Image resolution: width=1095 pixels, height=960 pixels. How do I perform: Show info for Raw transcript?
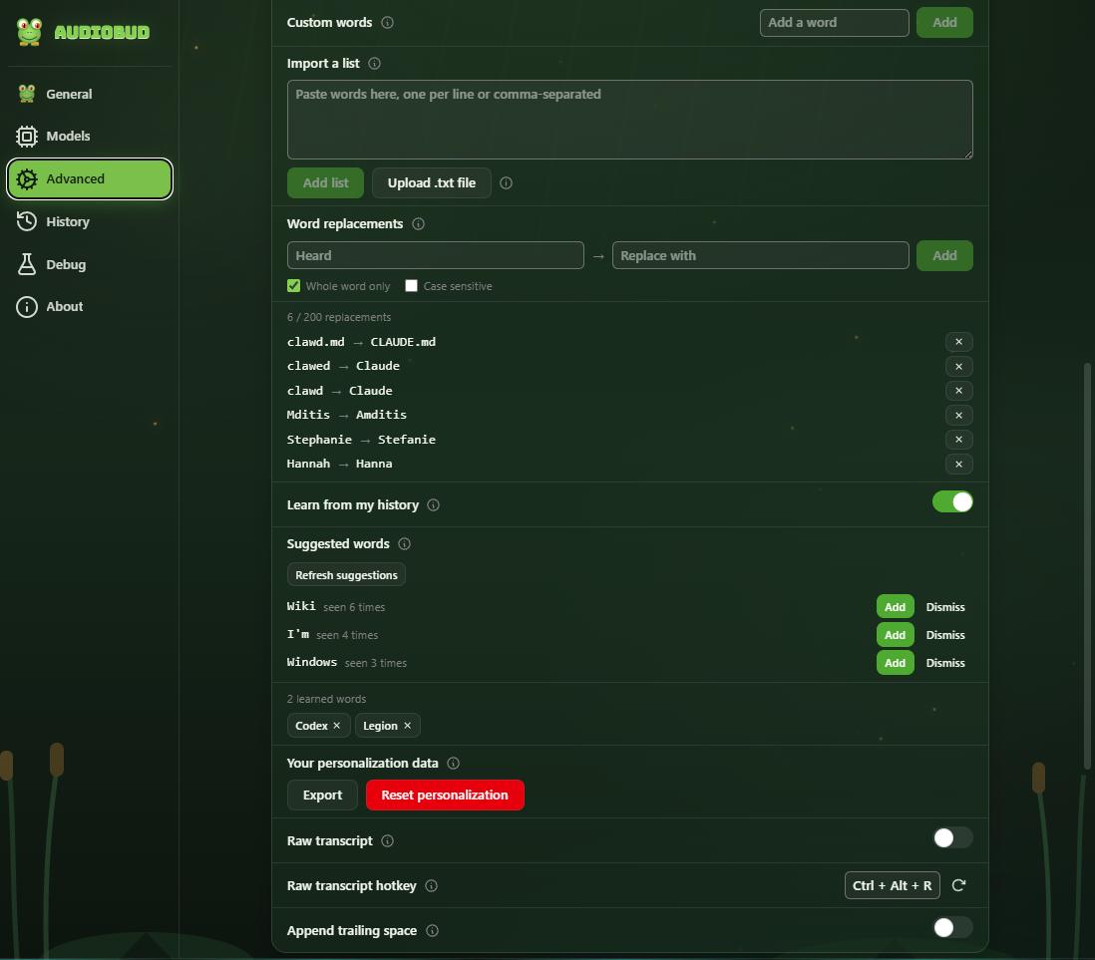pos(388,840)
